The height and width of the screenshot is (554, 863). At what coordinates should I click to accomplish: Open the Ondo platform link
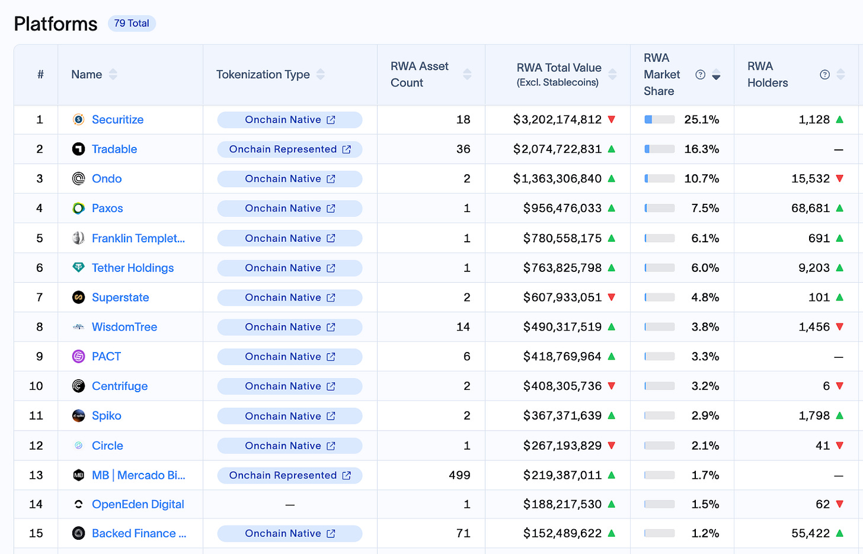tap(107, 179)
